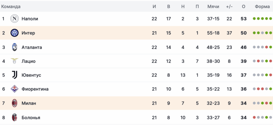Click the Аталанта team name

pyautogui.click(x=32, y=47)
